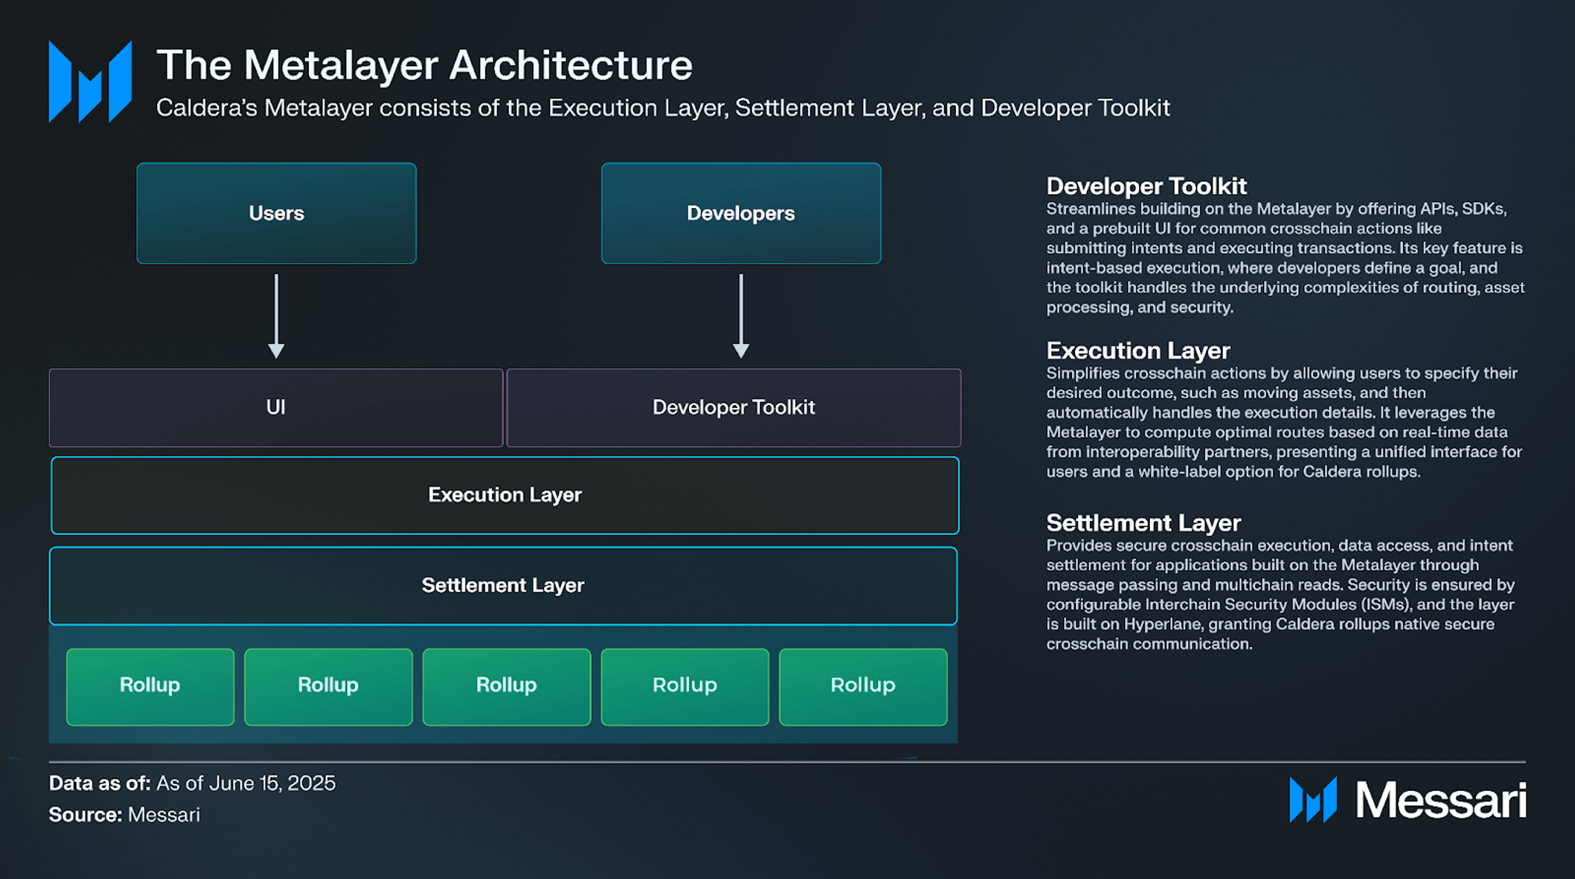
Task: Click the first Rollup box
Action: (150, 686)
